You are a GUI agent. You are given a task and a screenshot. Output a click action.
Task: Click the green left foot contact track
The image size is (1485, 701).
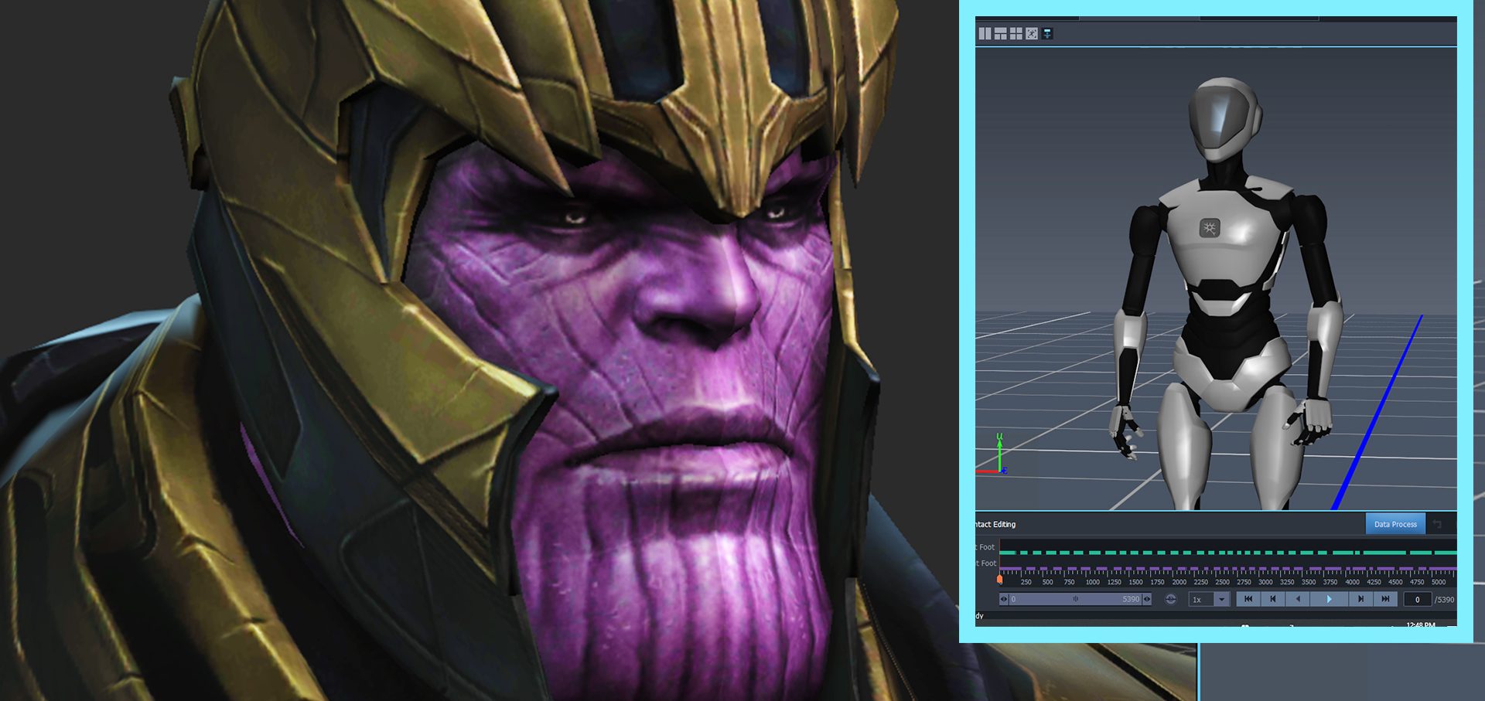coord(1228,553)
